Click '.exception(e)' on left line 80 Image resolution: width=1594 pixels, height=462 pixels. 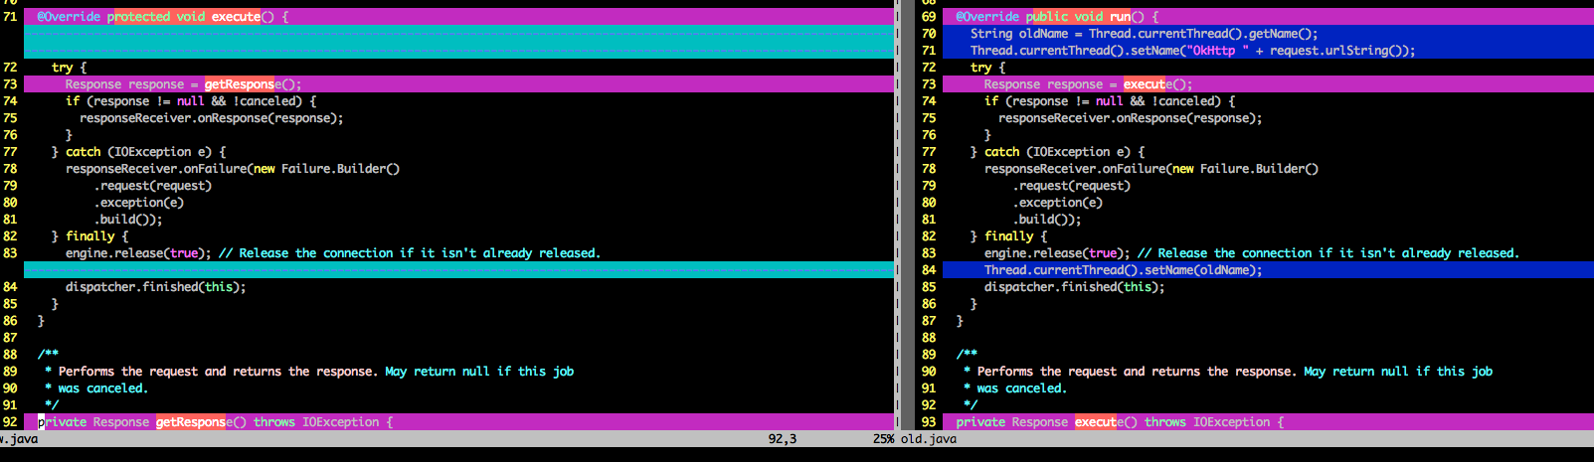coord(139,203)
